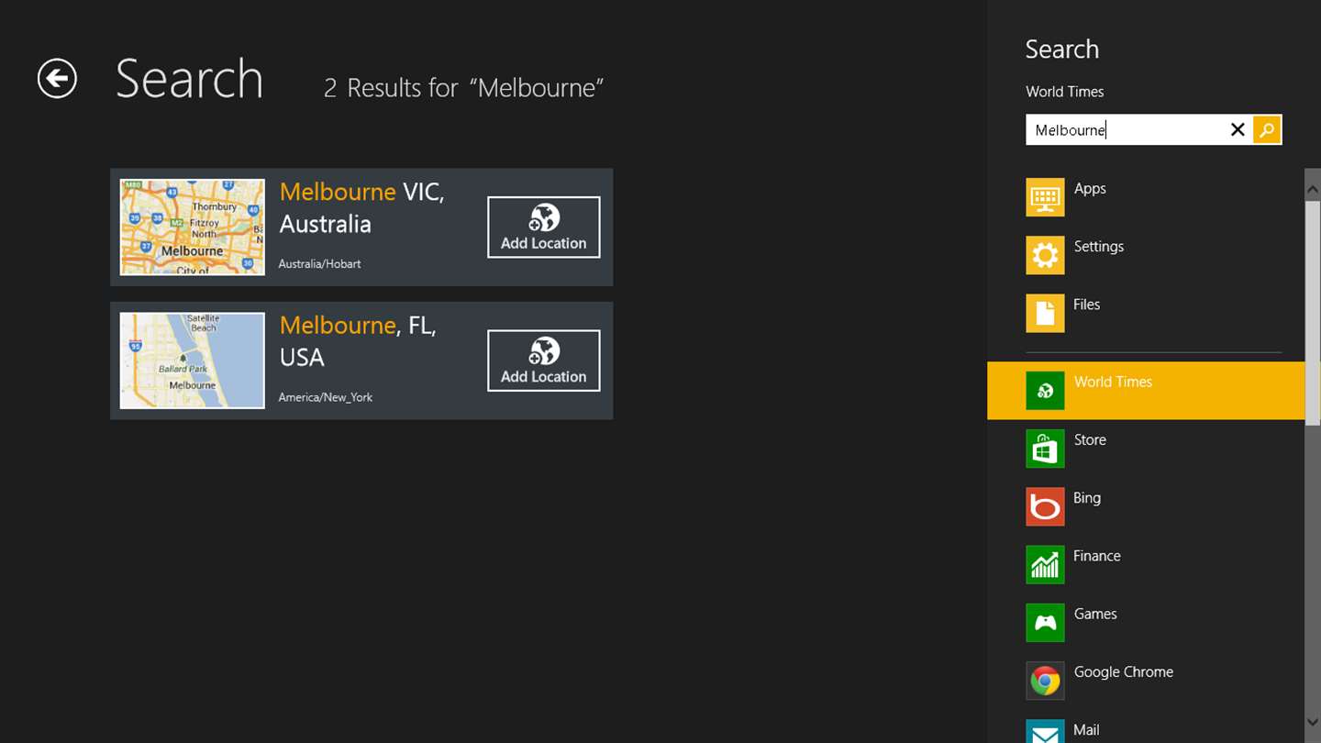Click the Google Chrome icon
The height and width of the screenshot is (743, 1321).
coord(1045,681)
